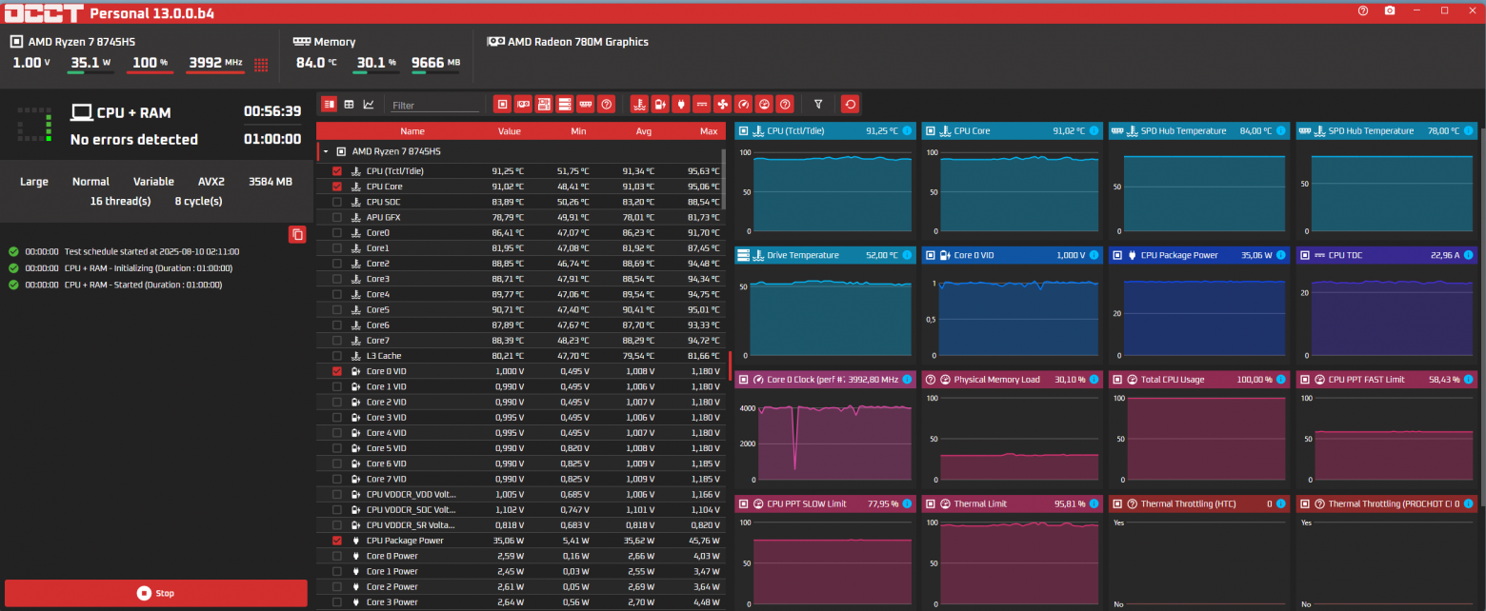Disable the CPU Package Power checkbox
This screenshot has height=611, width=1486.
(337, 541)
